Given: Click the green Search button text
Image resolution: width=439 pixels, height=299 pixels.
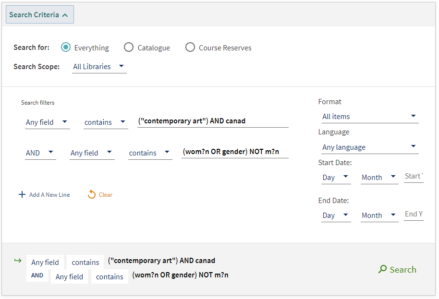Looking at the screenshot, I should coord(402,270).
